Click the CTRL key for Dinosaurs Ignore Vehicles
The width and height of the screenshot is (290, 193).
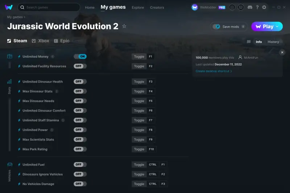tap(153, 174)
